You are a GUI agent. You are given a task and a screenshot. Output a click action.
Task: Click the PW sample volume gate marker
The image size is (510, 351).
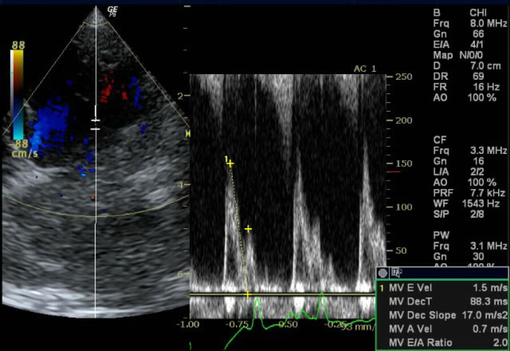click(x=96, y=125)
